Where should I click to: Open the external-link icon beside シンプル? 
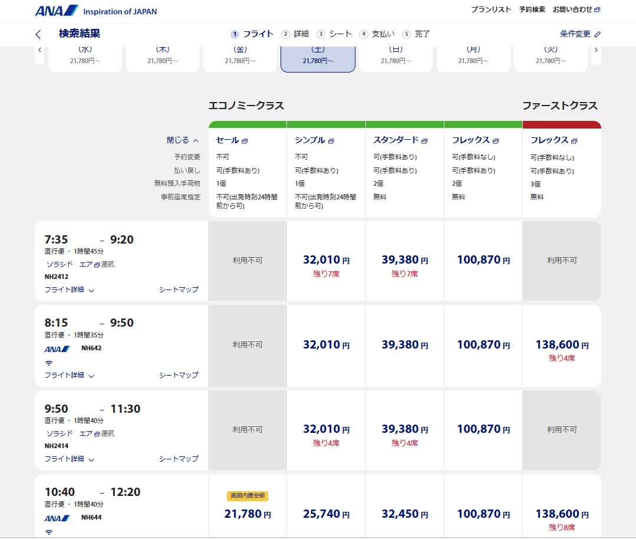331,141
